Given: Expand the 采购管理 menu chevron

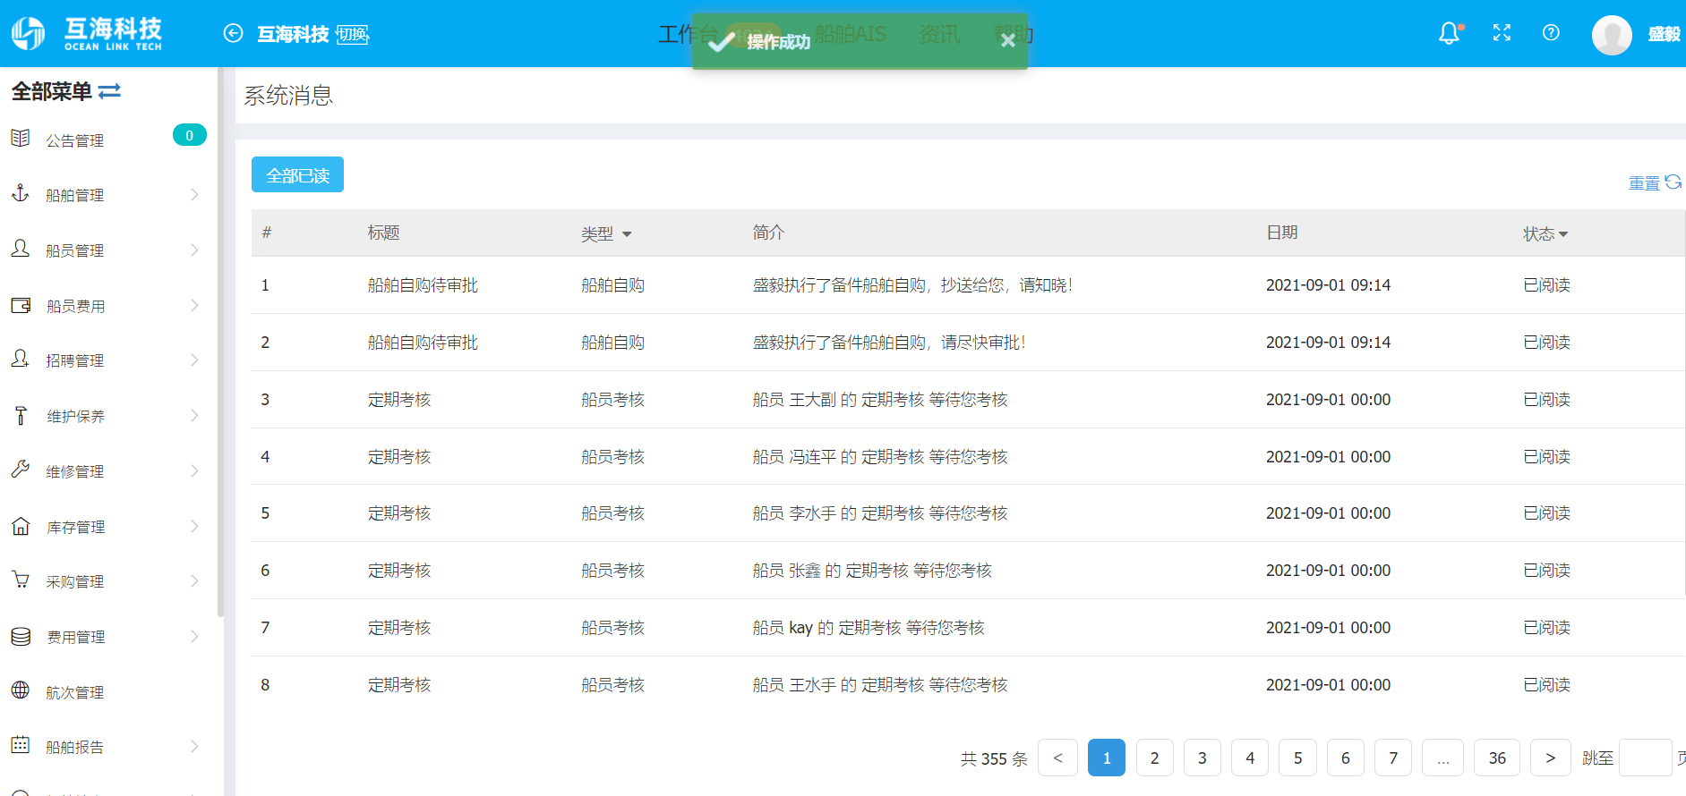Looking at the screenshot, I should pyautogui.click(x=194, y=580).
